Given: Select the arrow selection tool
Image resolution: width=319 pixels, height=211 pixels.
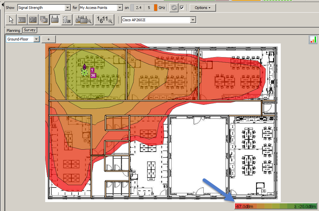Looking at the screenshot, I should (11, 19).
